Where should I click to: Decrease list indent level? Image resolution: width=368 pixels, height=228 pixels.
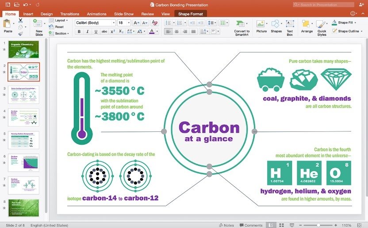click(192, 22)
